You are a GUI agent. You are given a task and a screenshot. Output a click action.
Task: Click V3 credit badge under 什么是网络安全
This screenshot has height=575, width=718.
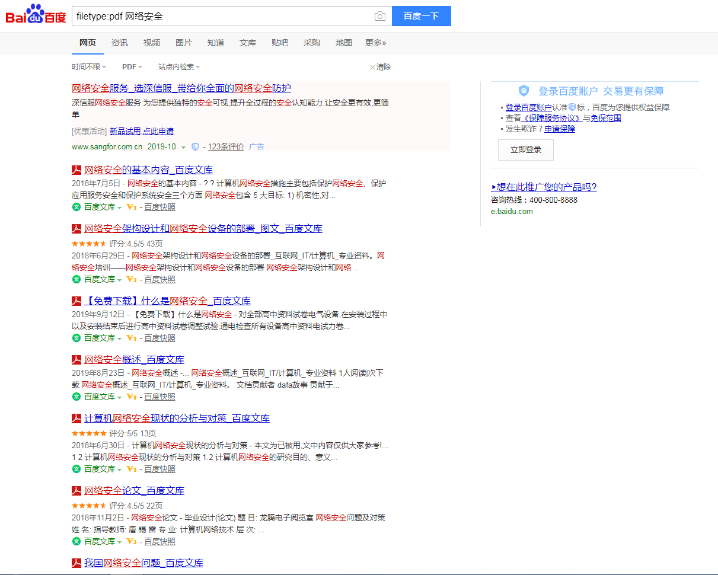[x=132, y=338]
